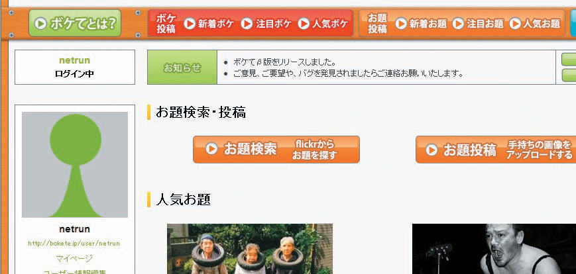Click the green tree avatar image

click(75, 165)
